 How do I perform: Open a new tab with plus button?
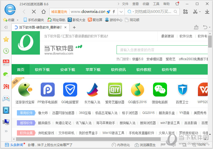tap(74, 27)
